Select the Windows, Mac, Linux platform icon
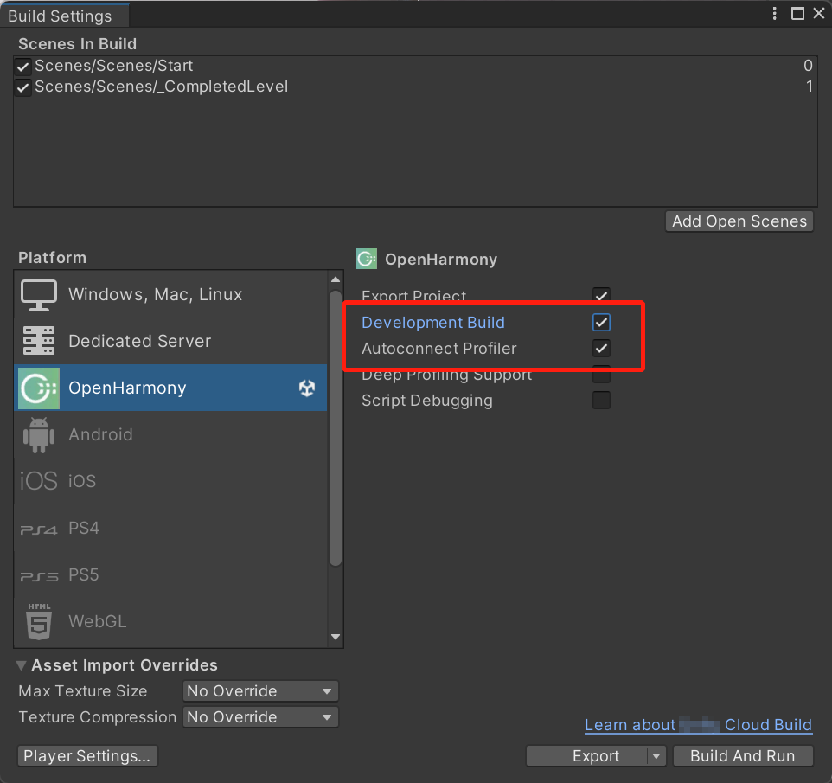 [x=39, y=295]
